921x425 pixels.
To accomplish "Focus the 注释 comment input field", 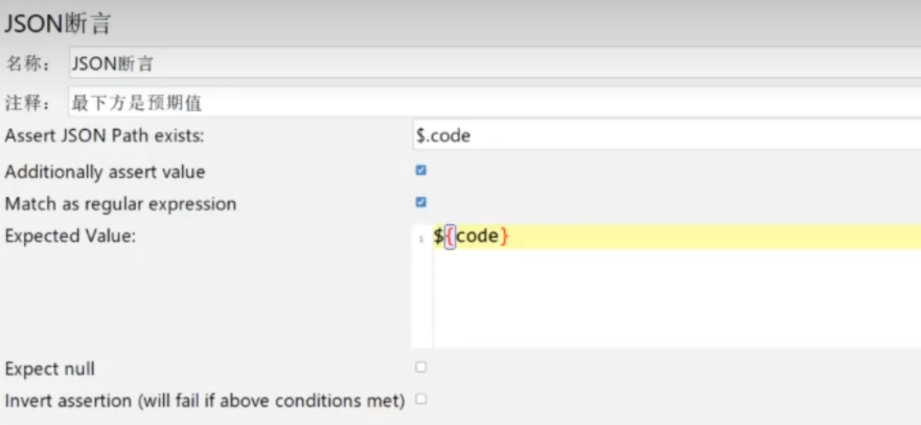I will (491, 102).
